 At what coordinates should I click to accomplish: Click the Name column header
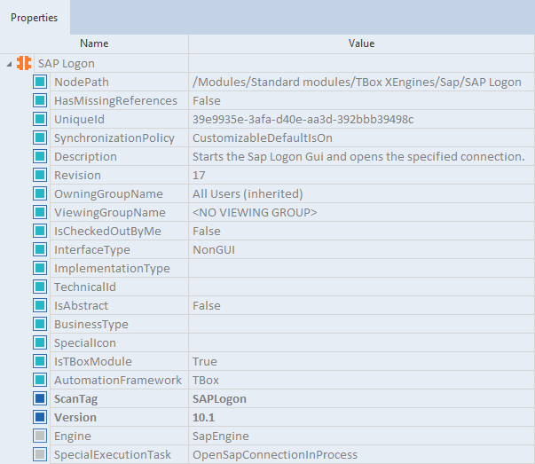click(x=94, y=43)
